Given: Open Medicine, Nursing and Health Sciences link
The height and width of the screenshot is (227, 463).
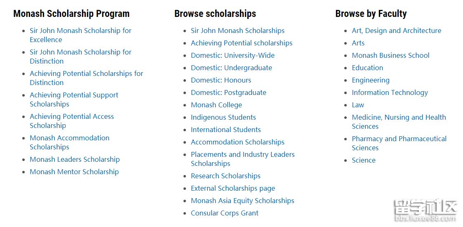Looking at the screenshot, I should (399, 122).
